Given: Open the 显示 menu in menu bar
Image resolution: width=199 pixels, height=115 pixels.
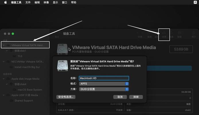Looking at the screenshot, I should pyautogui.click(x=55, y=2).
